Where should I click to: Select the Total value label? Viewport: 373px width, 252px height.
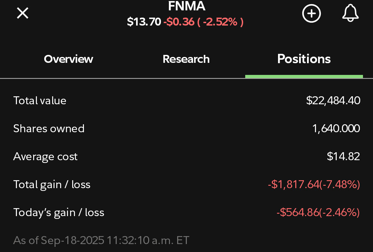tap(40, 100)
